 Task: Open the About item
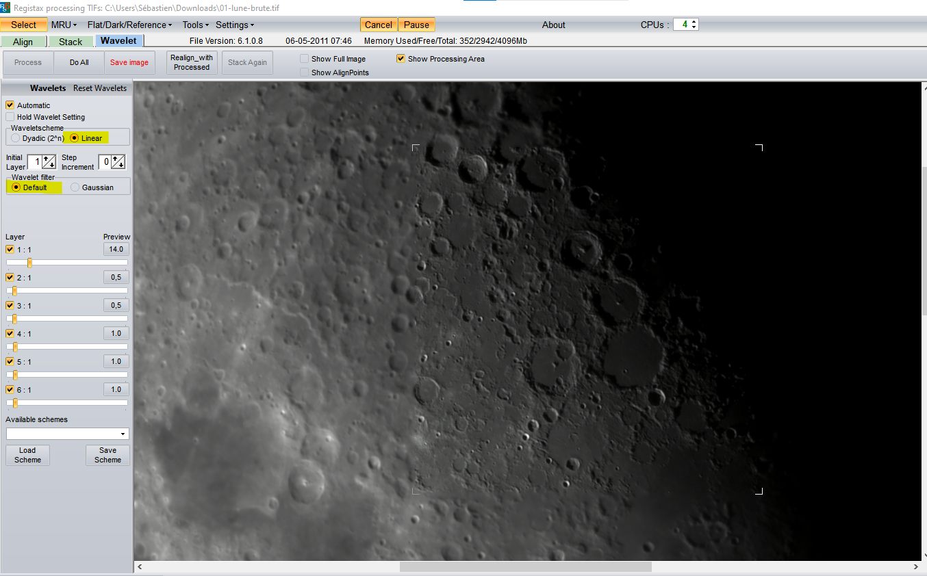[x=554, y=25]
